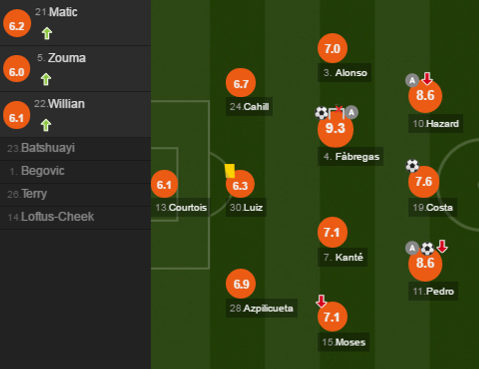The width and height of the screenshot is (479, 369).
Task: Click the Courtois player name label
Action: click(188, 208)
